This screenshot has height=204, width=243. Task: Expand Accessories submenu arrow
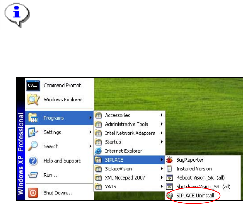point(162,115)
